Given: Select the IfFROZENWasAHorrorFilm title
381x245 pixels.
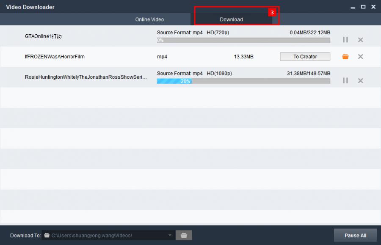Looking at the screenshot, I should click(x=55, y=57).
